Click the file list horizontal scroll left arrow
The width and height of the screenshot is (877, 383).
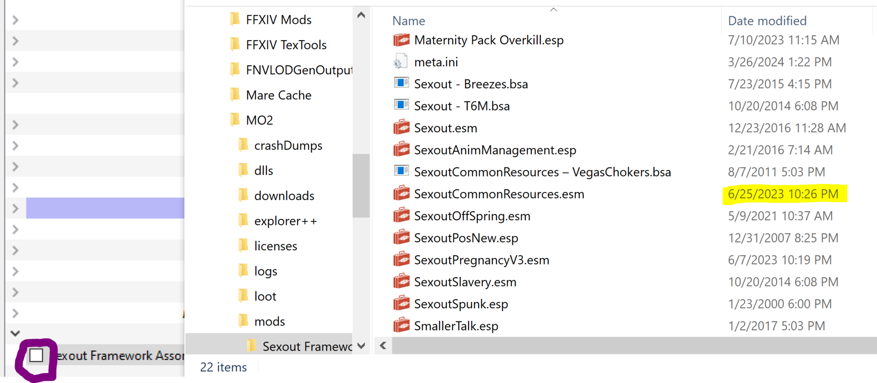click(x=383, y=346)
